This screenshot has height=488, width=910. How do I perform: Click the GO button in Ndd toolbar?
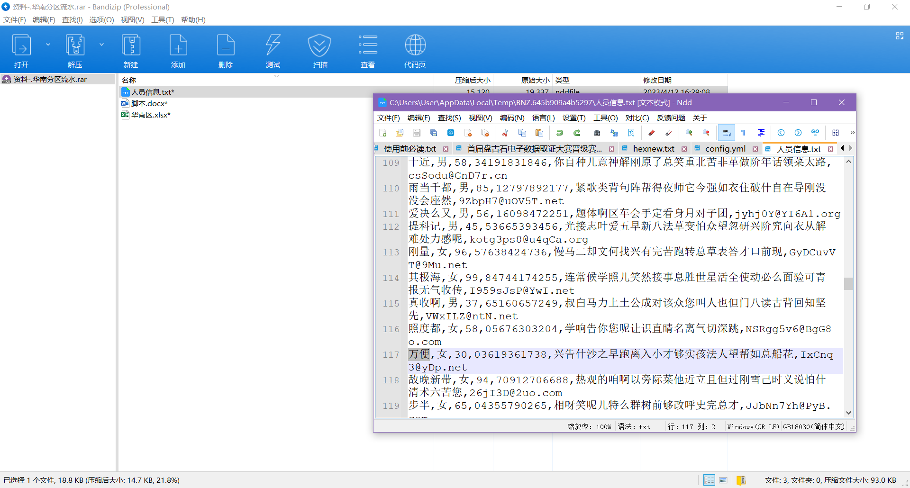tap(815, 133)
